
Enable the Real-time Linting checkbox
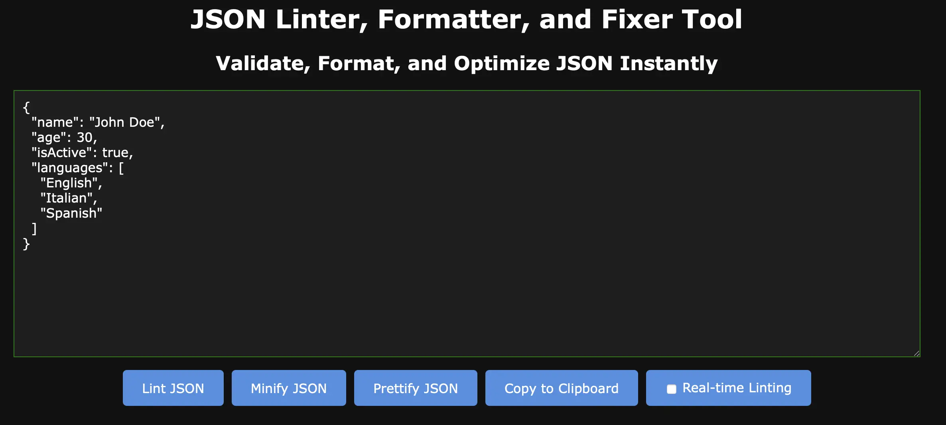click(672, 389)
